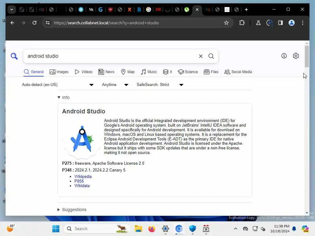Open the Anytime time range dropdown
Image resolution: width=315 pixels, height=236 pixels.
point(115,85)
